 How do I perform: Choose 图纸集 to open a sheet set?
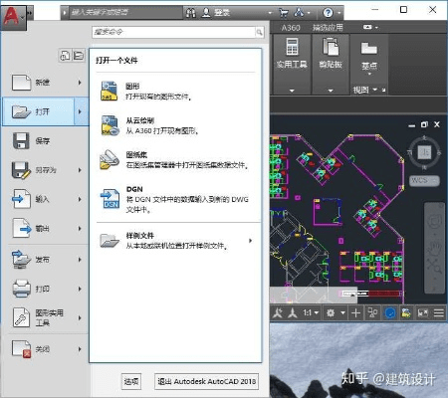[177, 159]
